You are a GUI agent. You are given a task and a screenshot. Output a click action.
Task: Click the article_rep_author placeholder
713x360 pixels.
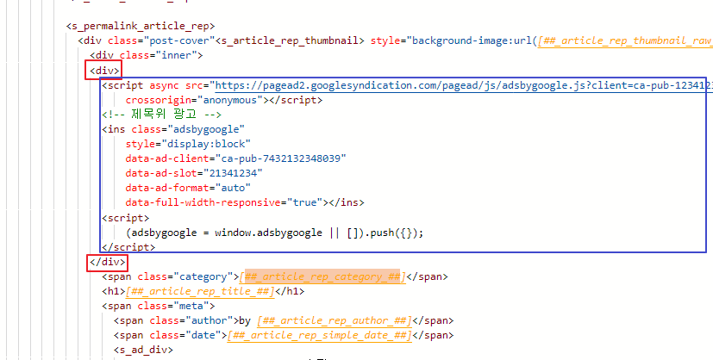coord(335,320)
